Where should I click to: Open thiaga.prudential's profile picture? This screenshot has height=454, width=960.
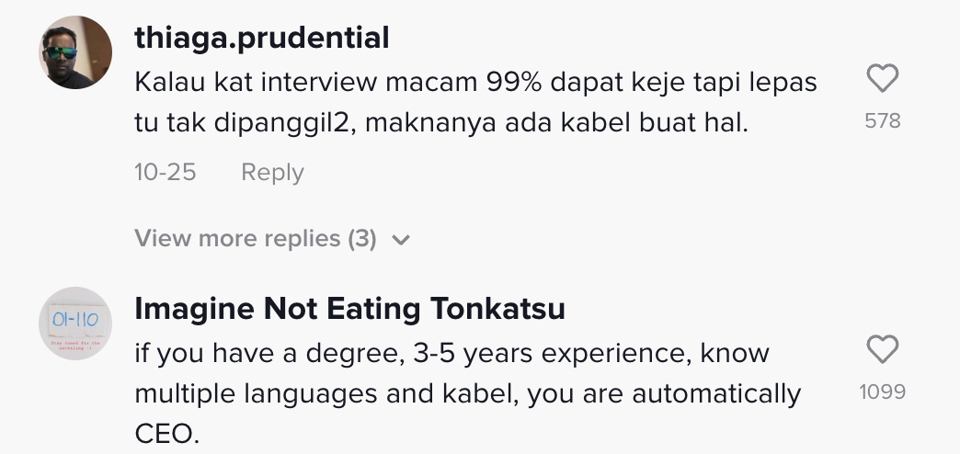pos(75,53)
